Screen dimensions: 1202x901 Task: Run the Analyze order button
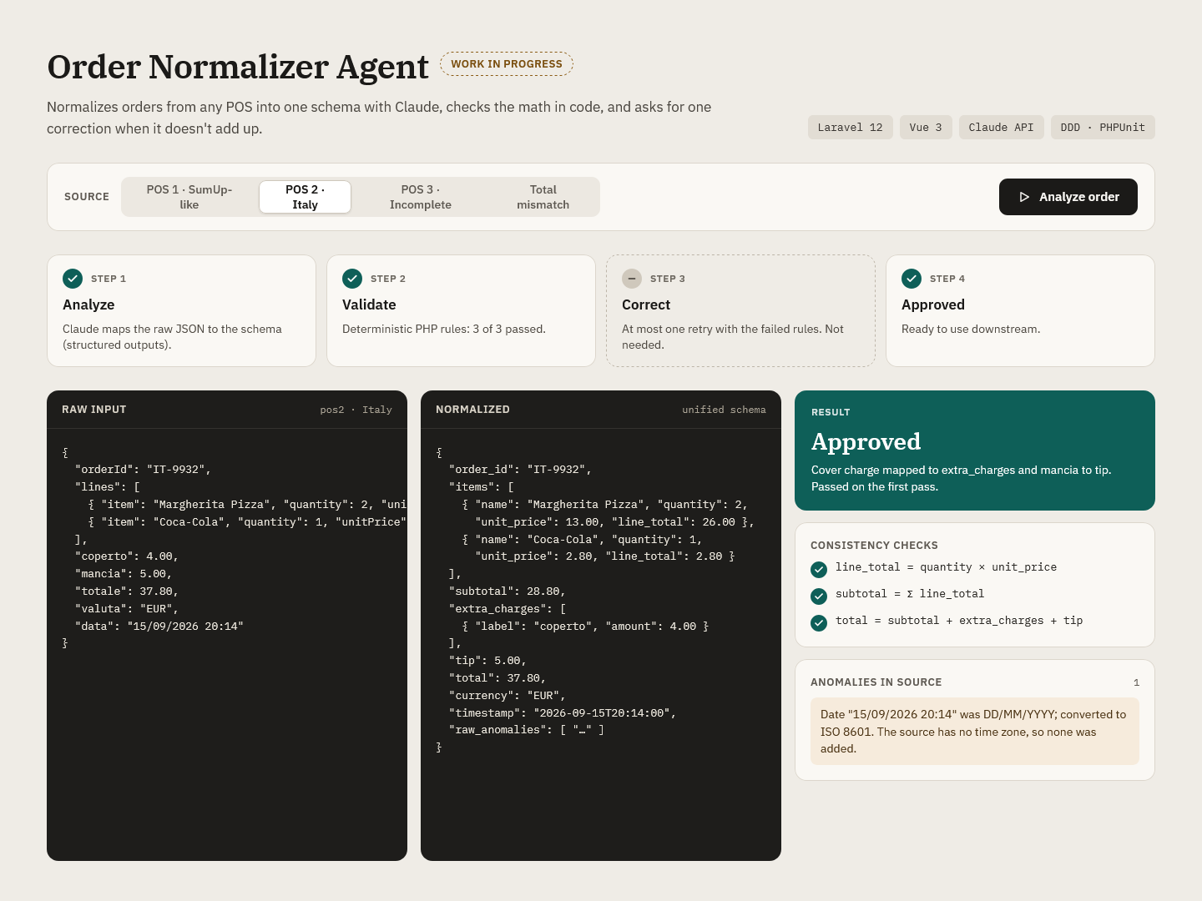pyautogui.click(x=1068, y=197)
